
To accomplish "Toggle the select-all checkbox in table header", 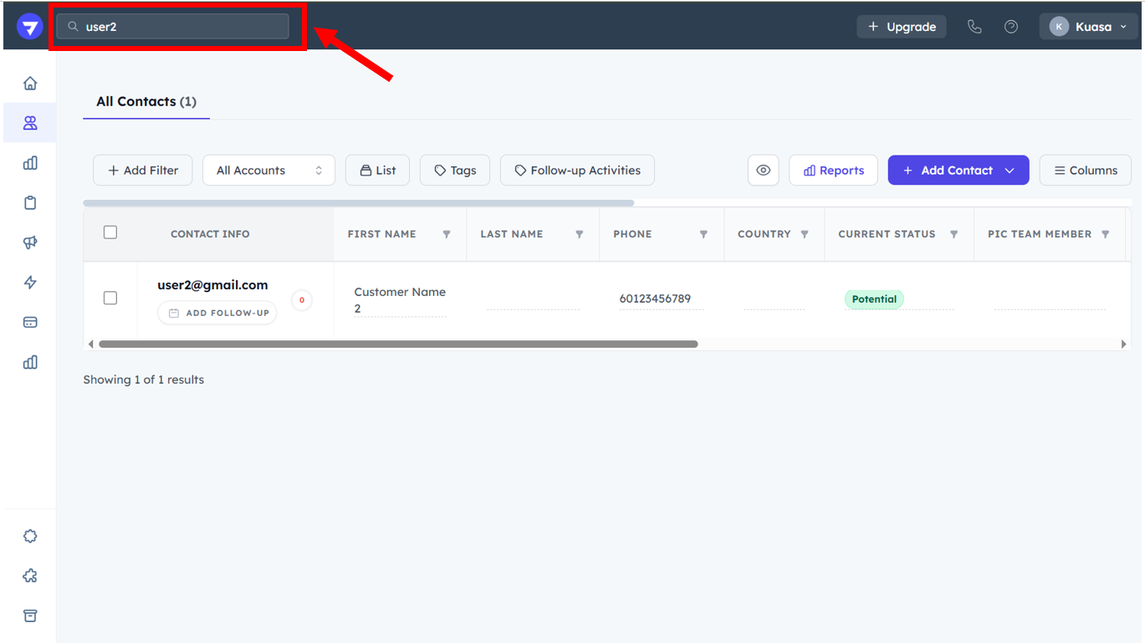I will coord(110,233).
